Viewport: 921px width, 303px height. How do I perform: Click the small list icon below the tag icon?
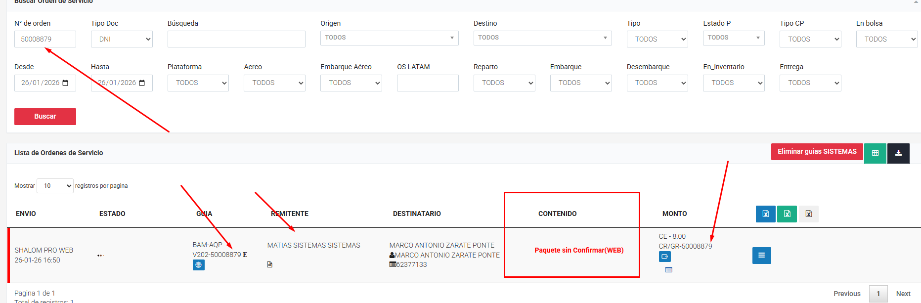point(668,270)
